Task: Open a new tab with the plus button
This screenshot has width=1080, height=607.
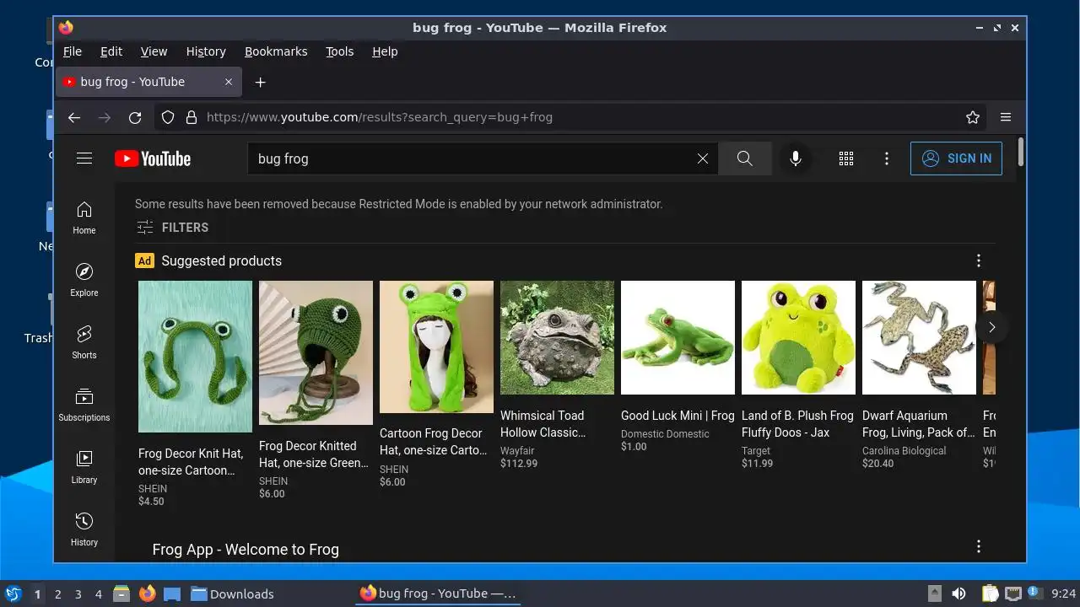Action: tap(261, 82)
